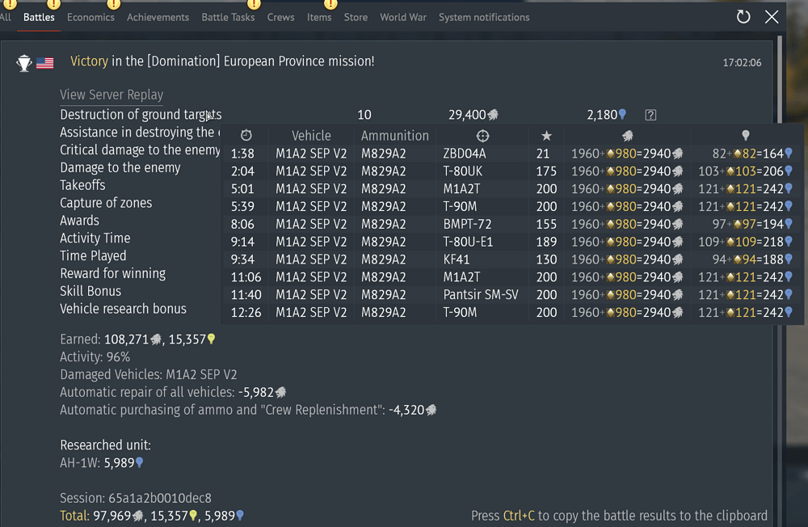808x527 pixels.
Task: Click the star score column header icon
Action: pyautogui.click(x=546, y=136)
